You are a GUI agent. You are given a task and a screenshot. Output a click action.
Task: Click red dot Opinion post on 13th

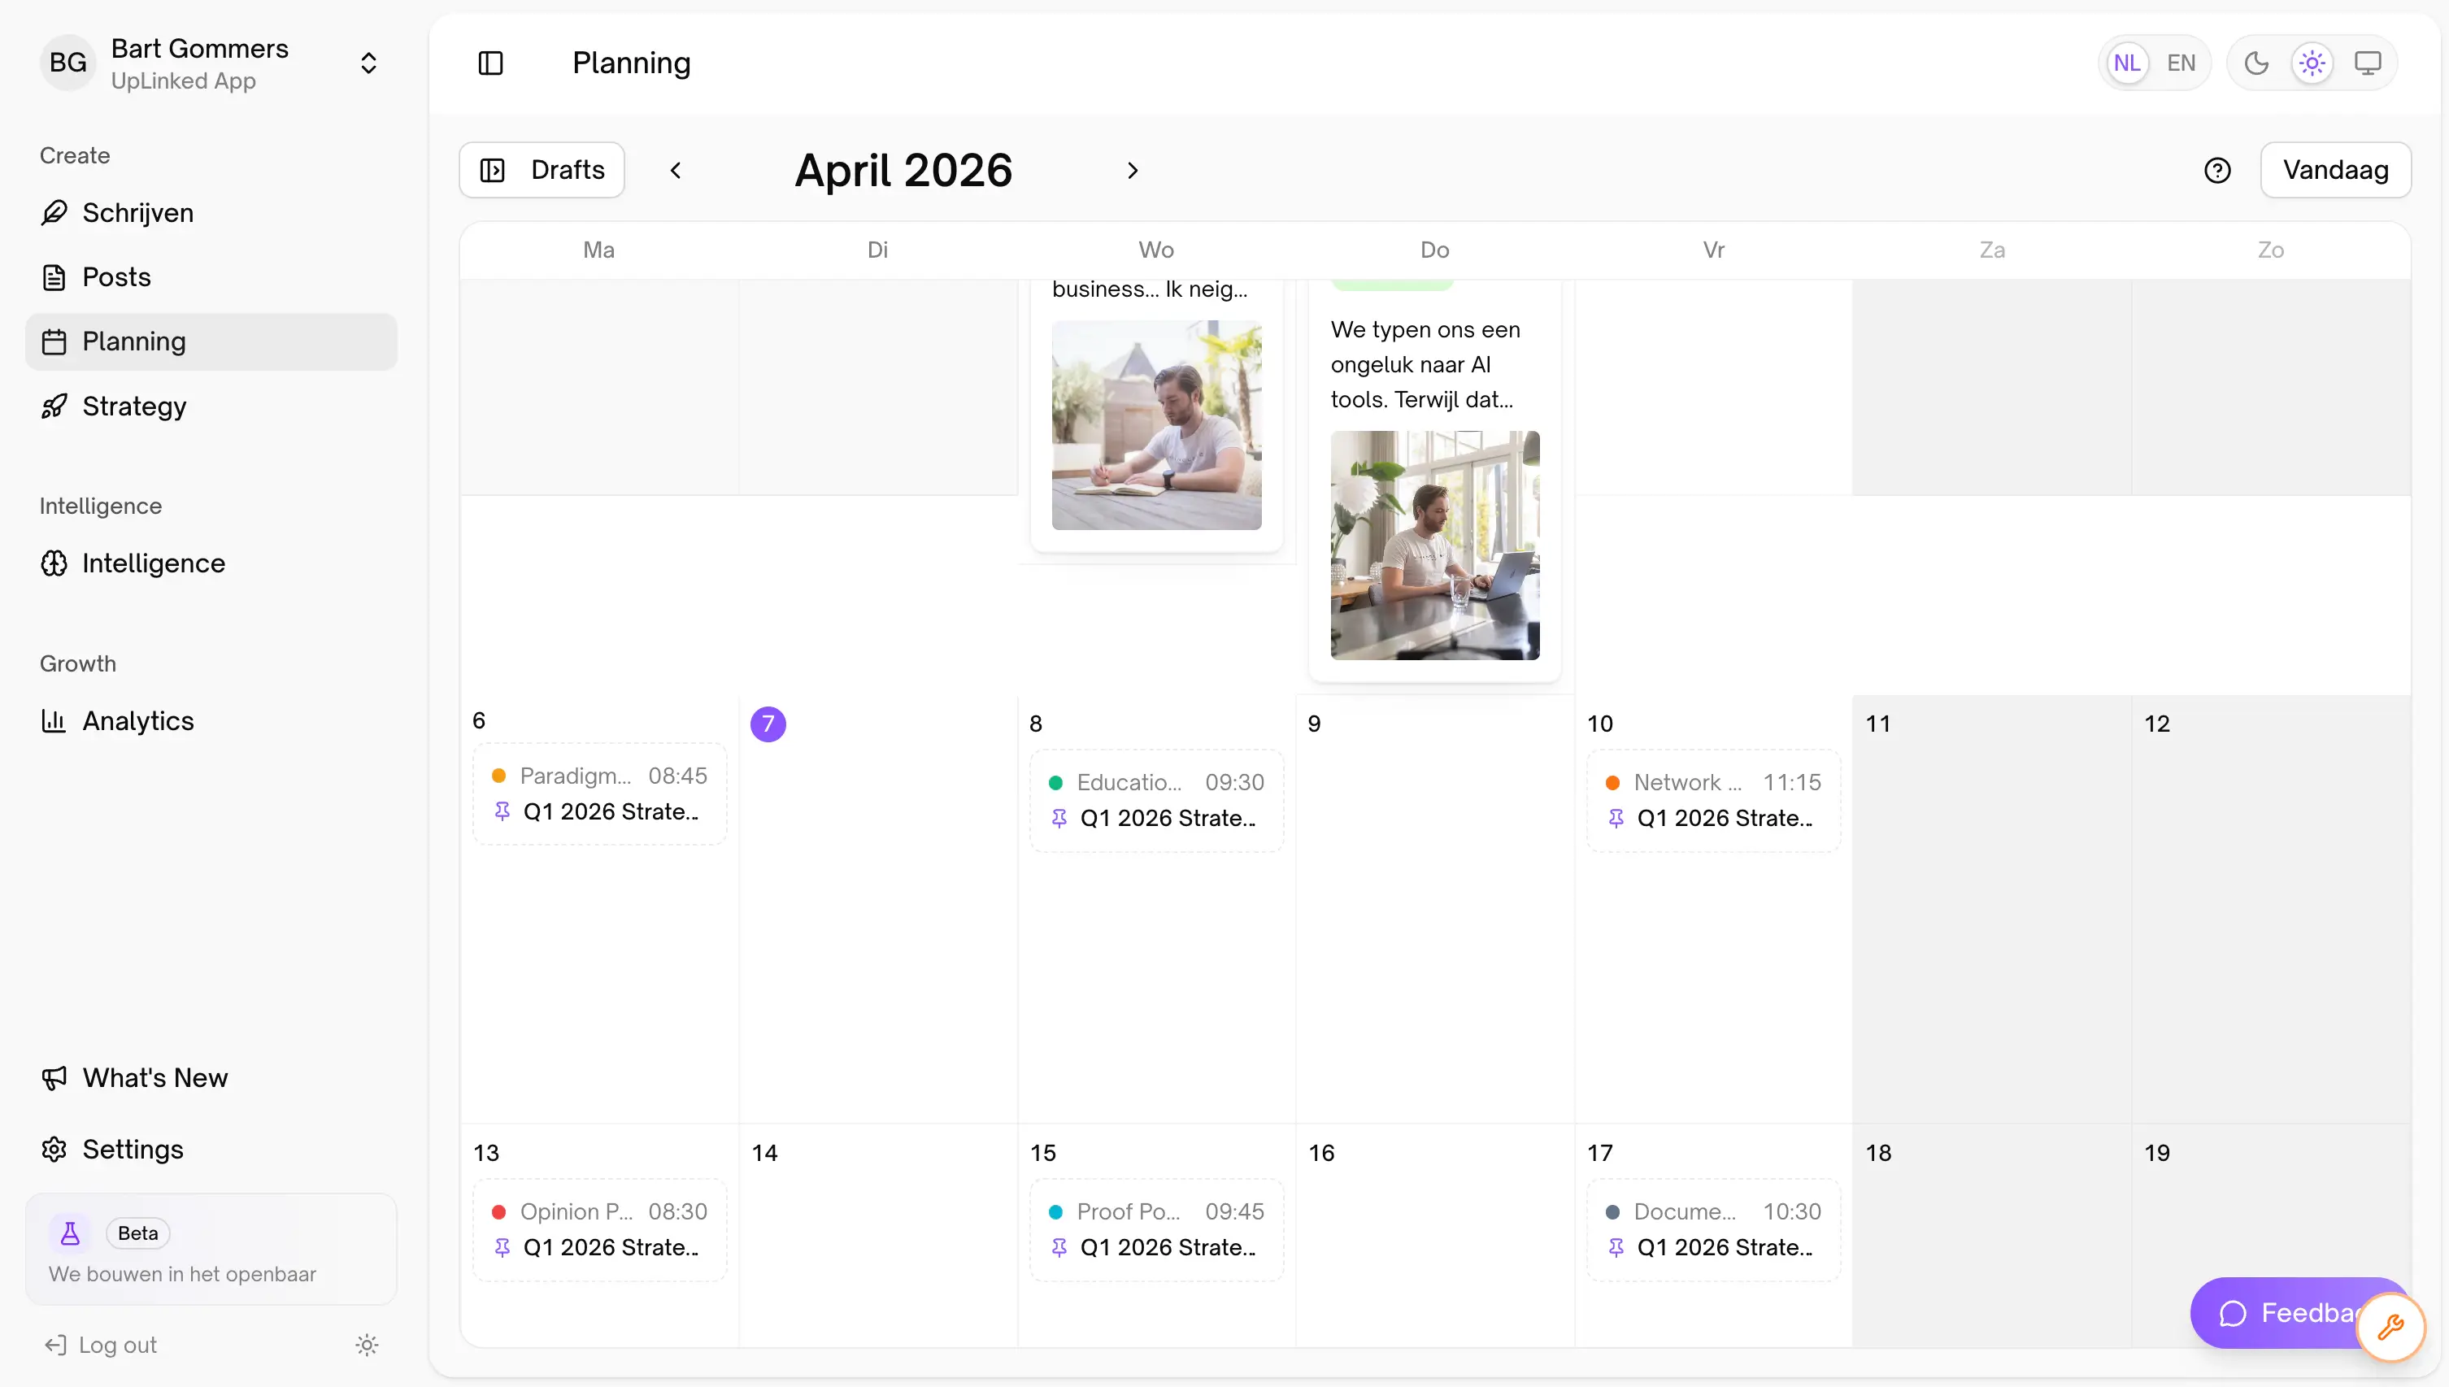pos(599,1228)
